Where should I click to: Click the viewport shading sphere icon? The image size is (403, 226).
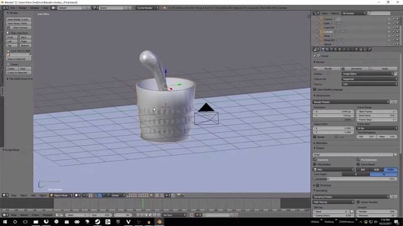tap(77, 195)
